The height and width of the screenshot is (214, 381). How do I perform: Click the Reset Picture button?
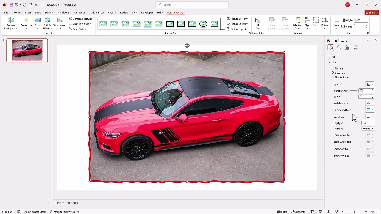(78, 29)
